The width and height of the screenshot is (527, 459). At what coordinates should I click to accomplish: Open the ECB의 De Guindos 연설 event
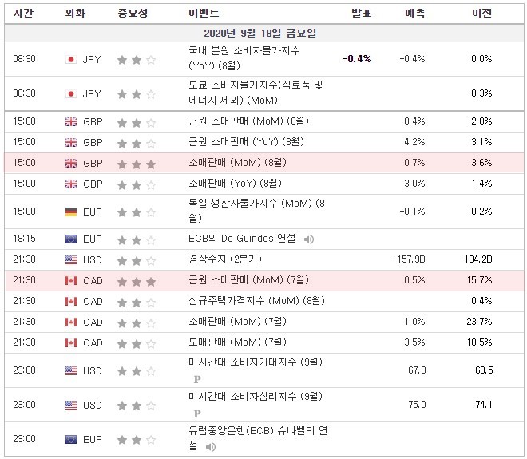(x=242, y=239)
